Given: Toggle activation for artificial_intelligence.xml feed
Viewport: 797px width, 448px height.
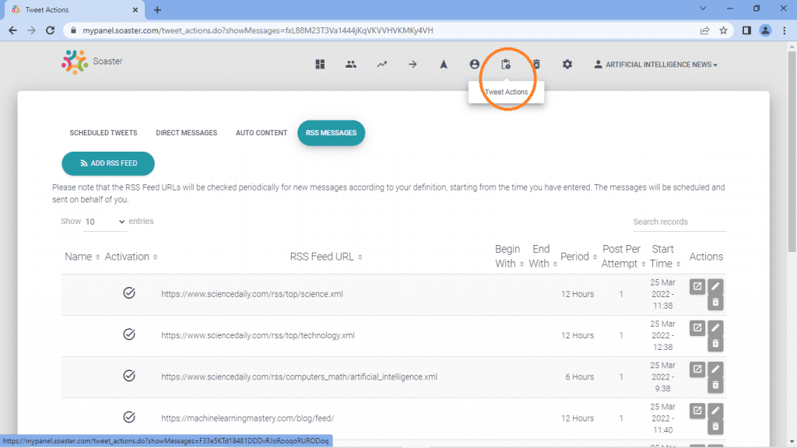Looking at the screenshot, I should click(129, 376).
